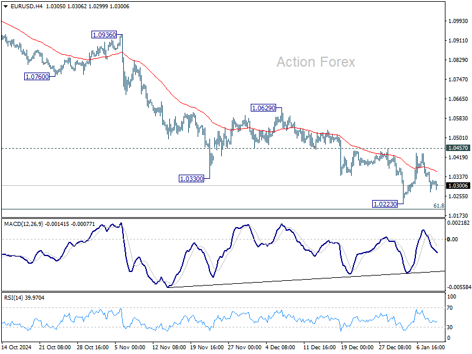The height and width of the screenshot is (354, 472).
Task: Select the 1.09360 price label
Action: point(104,35)
